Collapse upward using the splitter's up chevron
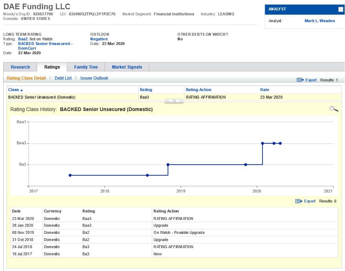Viewport: 345px width, 271px height. 167,101
